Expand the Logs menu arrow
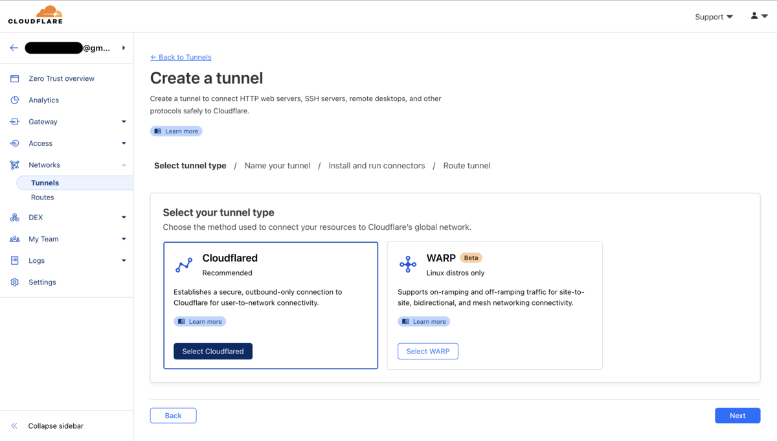 click(124, 260)
